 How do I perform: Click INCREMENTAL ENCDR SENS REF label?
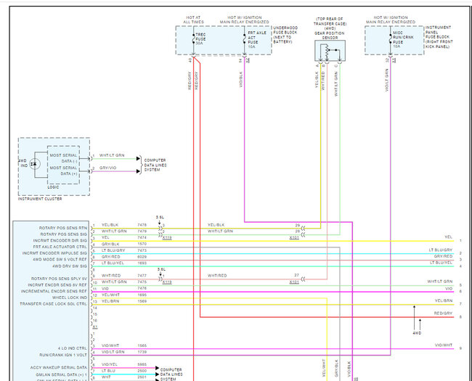click(54, 291)
